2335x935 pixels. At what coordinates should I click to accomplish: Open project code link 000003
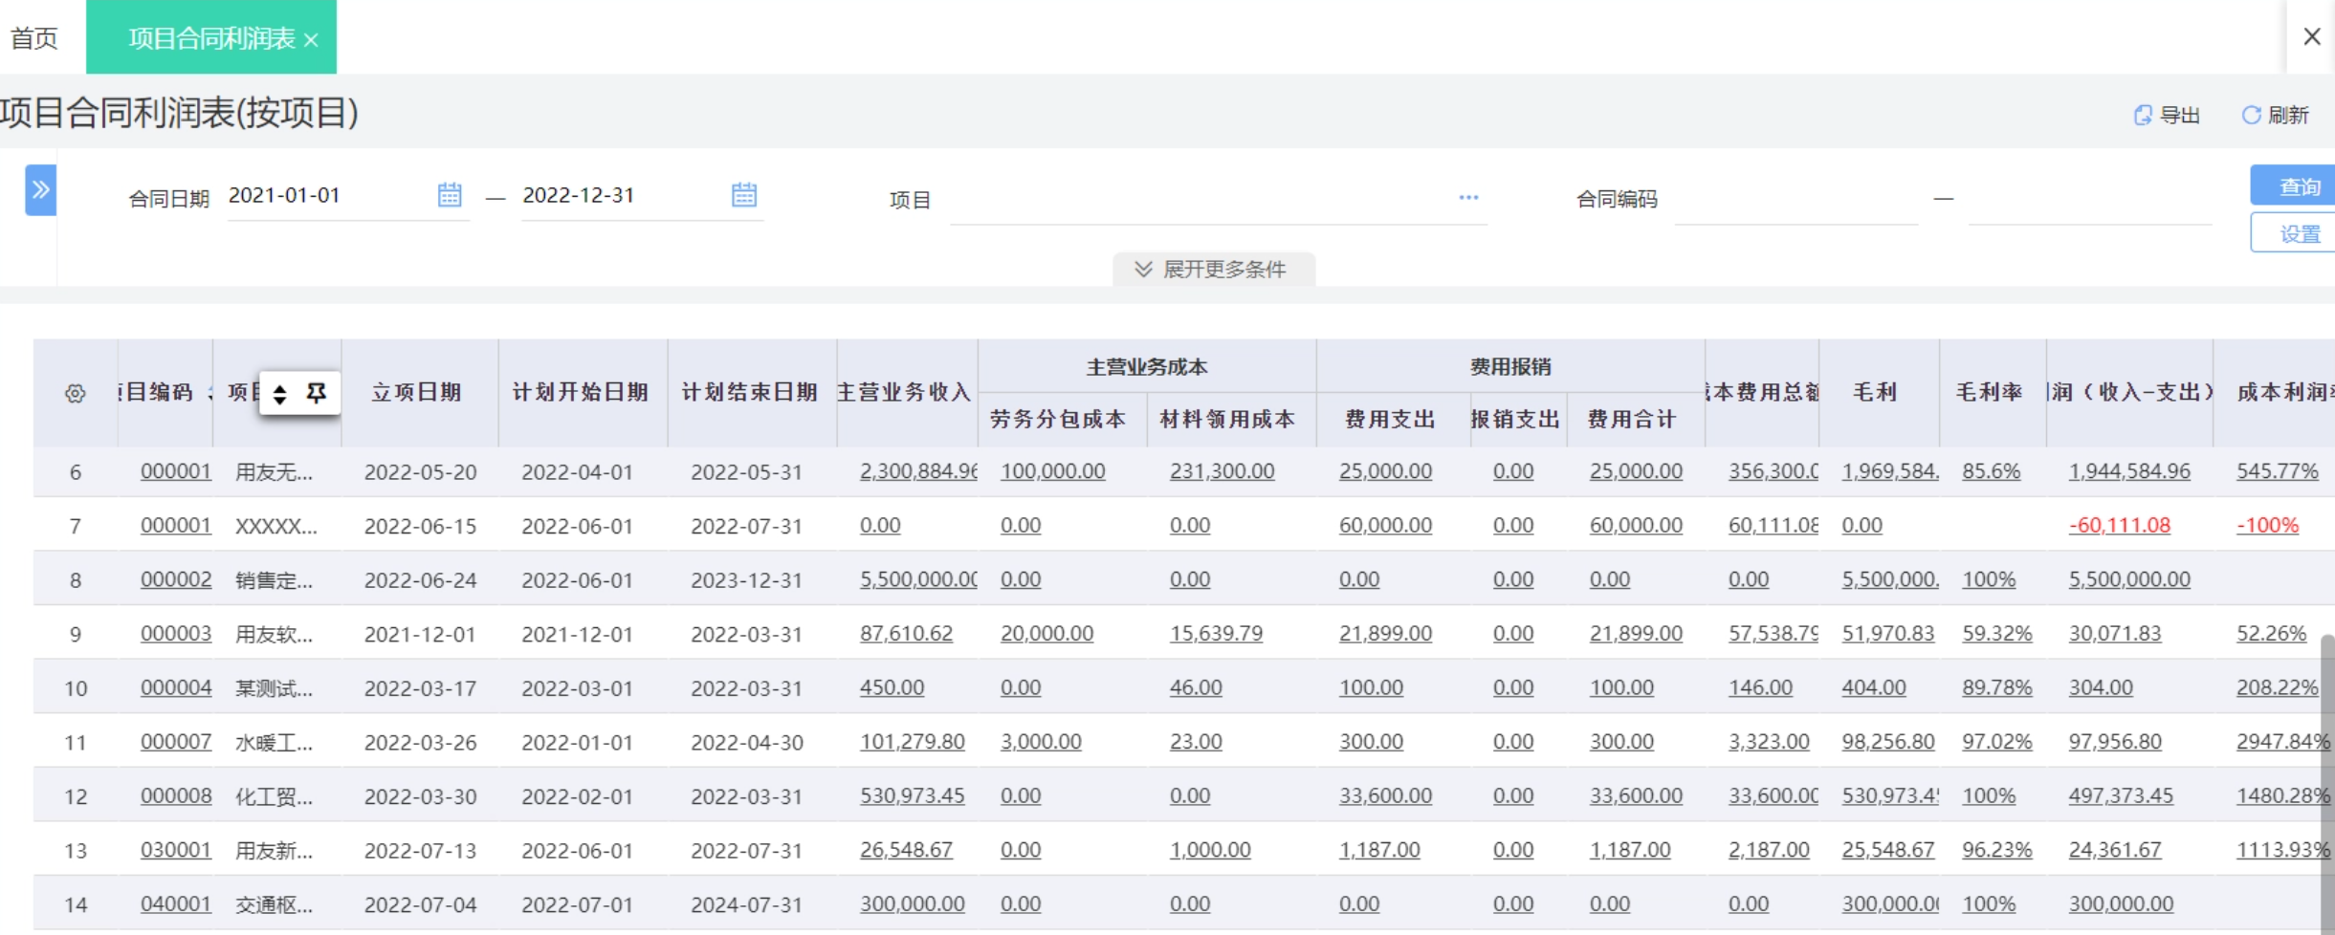coord(176,634)
